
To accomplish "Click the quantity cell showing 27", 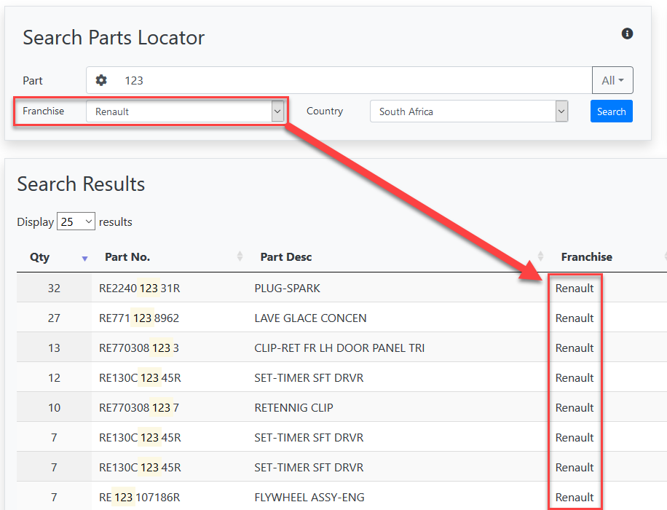I will tap(54, 318).
